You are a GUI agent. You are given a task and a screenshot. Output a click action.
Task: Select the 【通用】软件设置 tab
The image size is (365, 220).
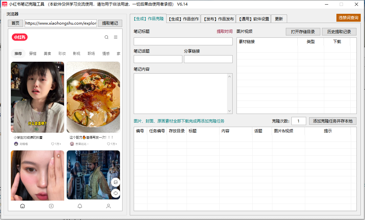[254, 19]
